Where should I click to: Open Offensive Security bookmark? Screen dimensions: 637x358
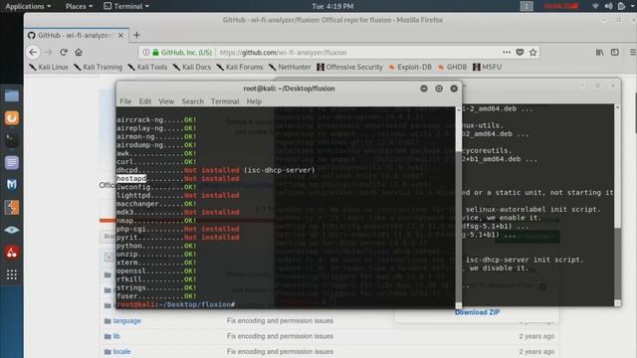[x=349, y=67]
